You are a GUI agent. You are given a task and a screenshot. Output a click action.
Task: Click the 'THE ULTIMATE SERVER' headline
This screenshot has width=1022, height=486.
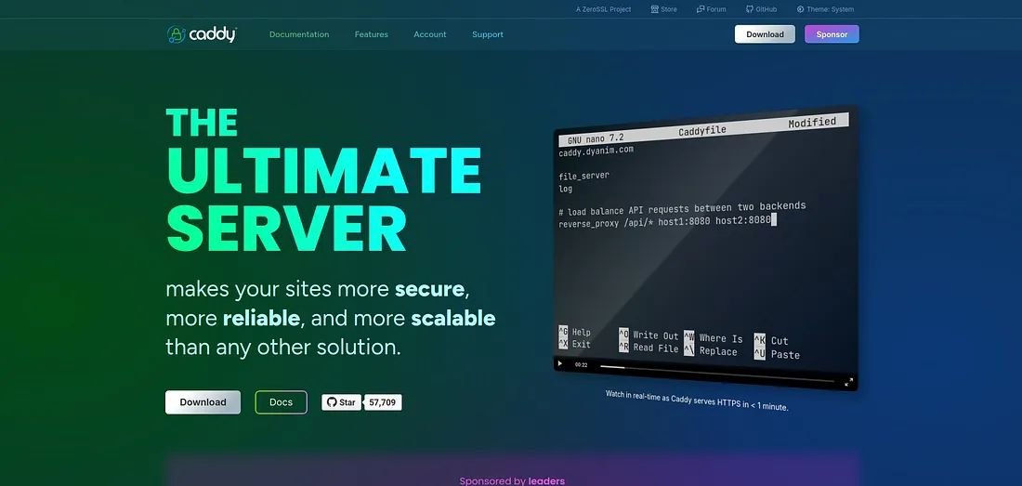(x=324, y=180)
